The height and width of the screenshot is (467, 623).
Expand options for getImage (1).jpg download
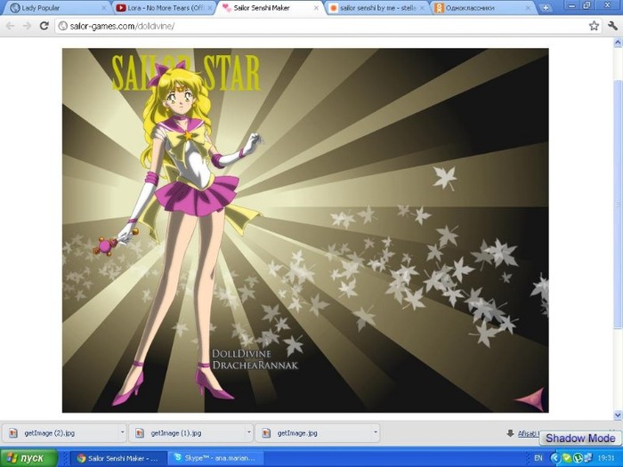point(248,433)
